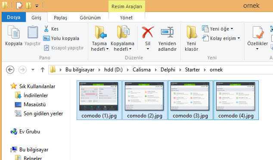Expand chevron after Delphi in breadcrumb
Screen dimensions: 273x160
180,70
